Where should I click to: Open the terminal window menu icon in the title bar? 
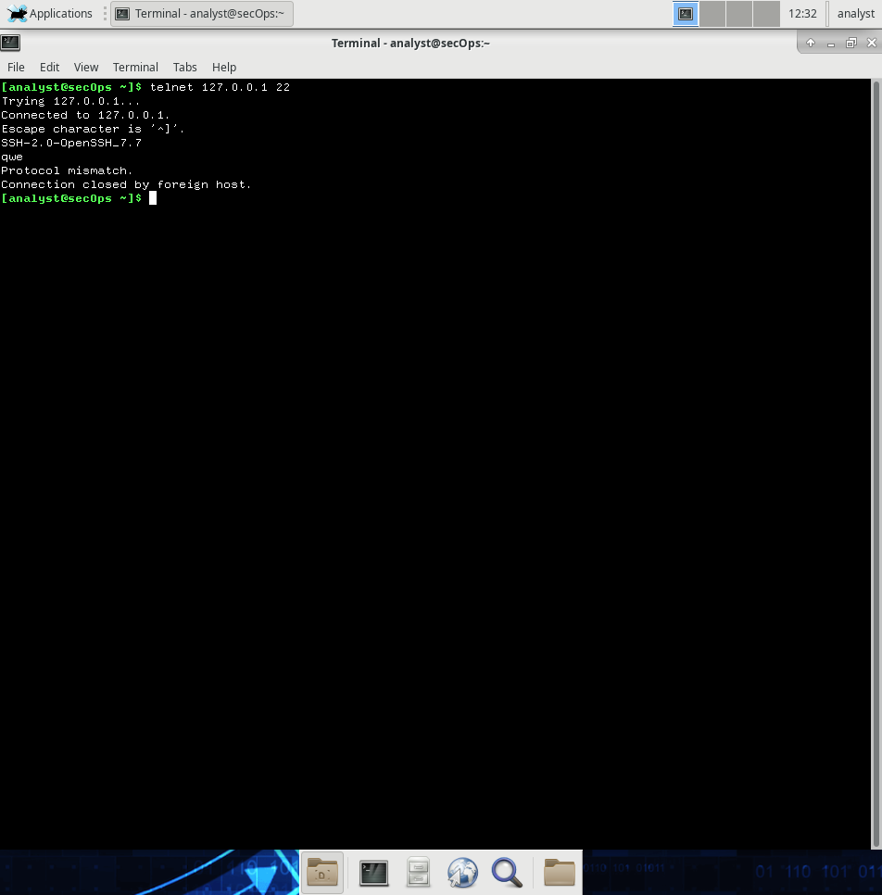10,43
